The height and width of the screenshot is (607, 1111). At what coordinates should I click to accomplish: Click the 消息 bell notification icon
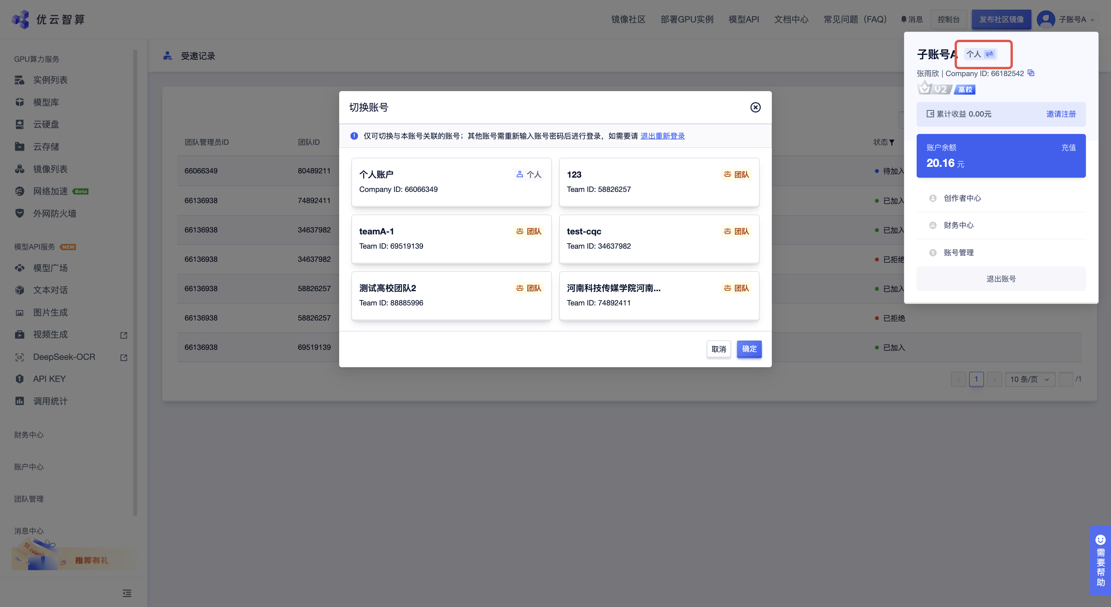point(904,19)
